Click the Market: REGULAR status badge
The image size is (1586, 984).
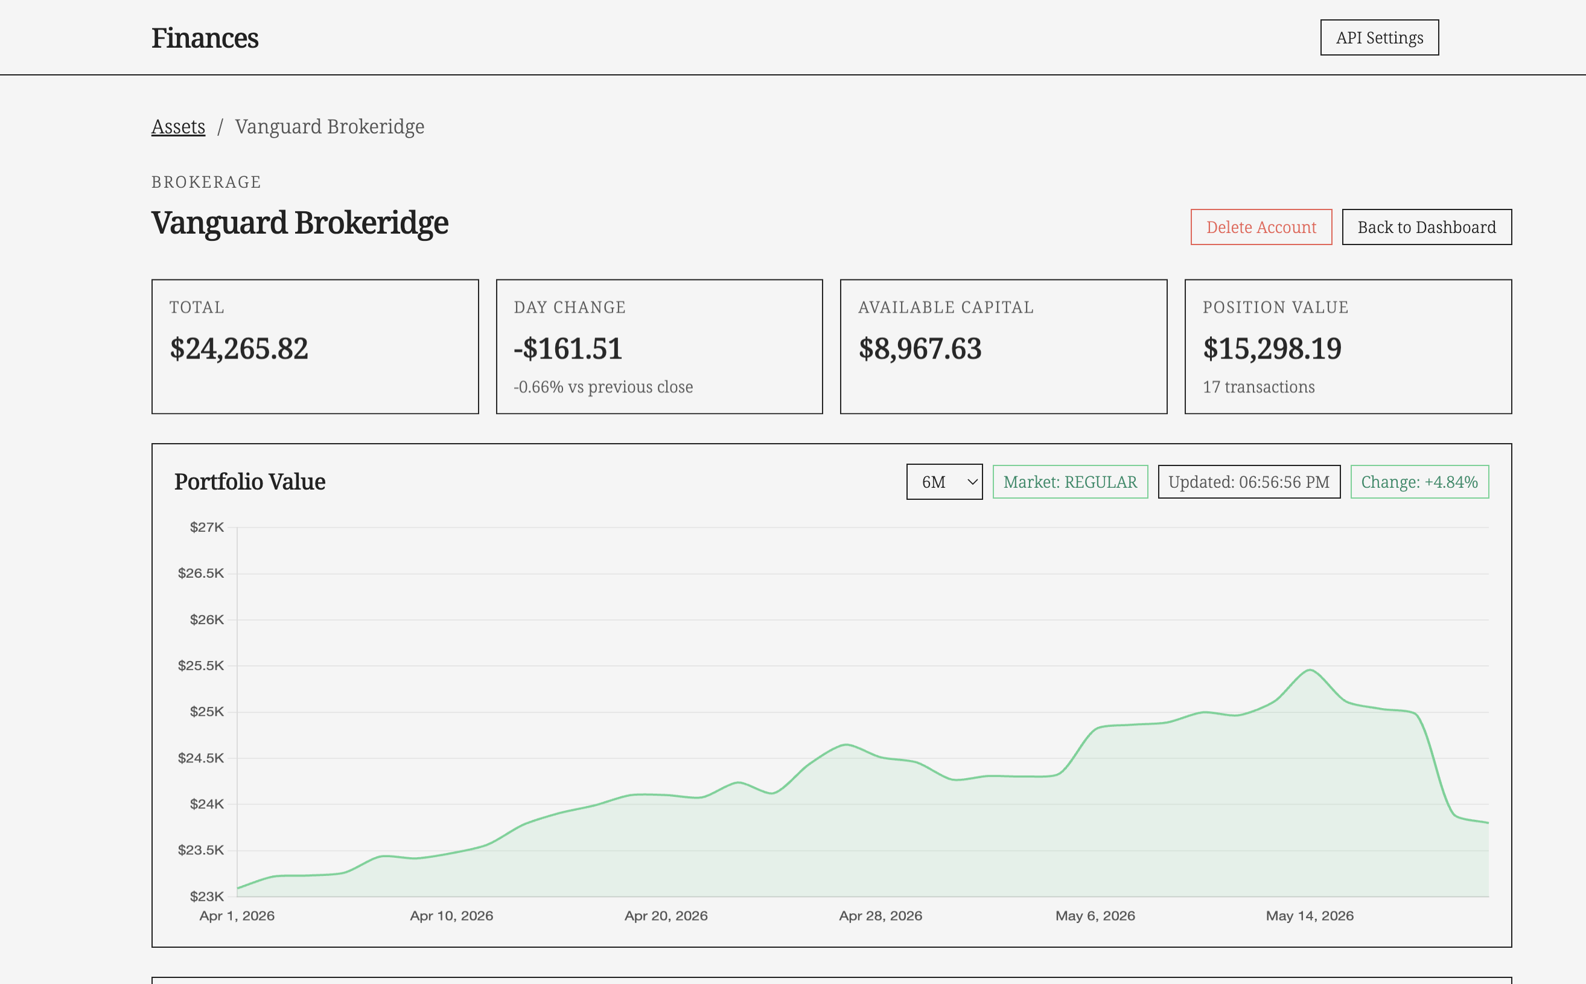[1070, 482]
